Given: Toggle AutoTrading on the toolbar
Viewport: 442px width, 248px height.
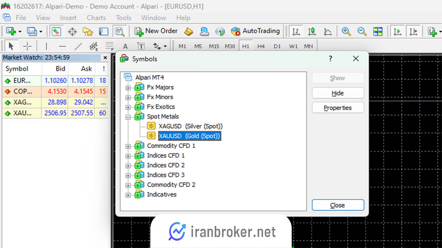Looking at the screenshot, I should coord(255,31).
